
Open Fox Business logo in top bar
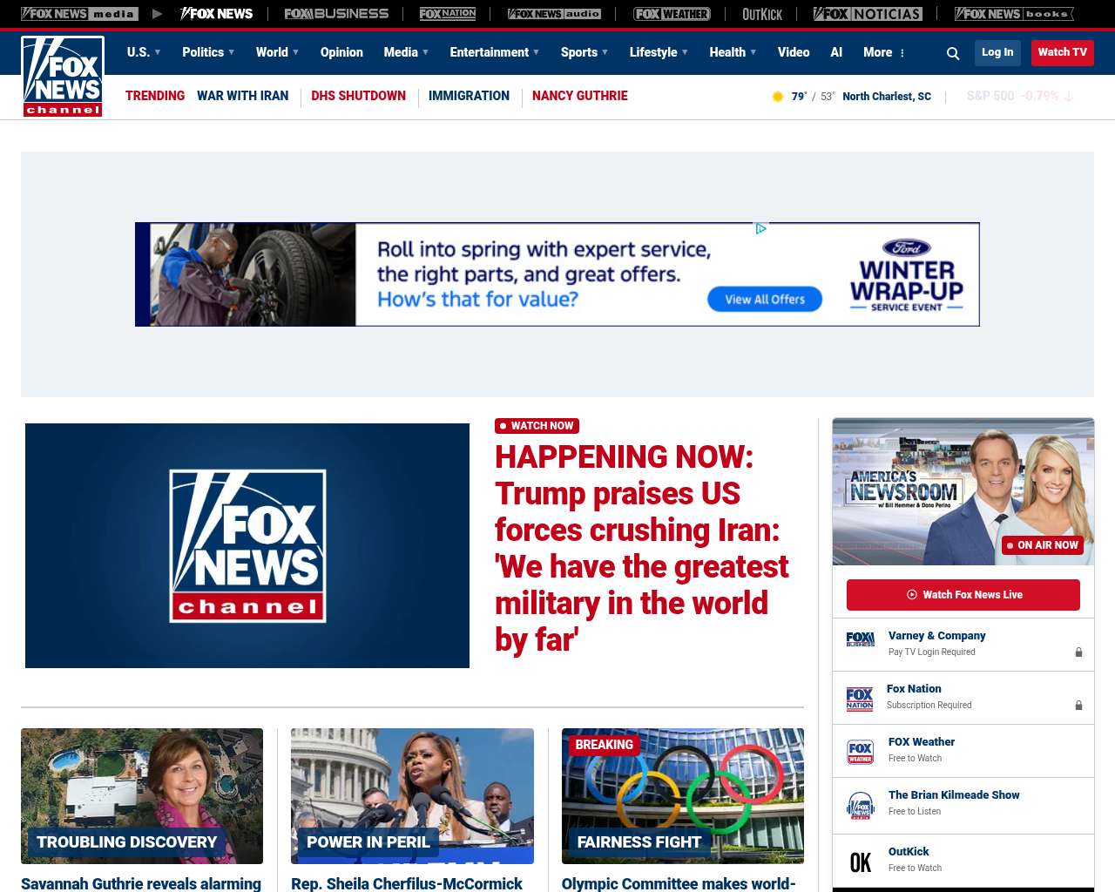point(336,14)
